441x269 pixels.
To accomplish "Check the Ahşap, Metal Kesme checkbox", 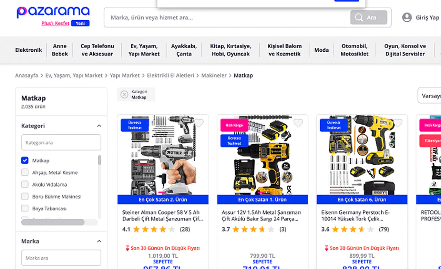I will point(25,173).
